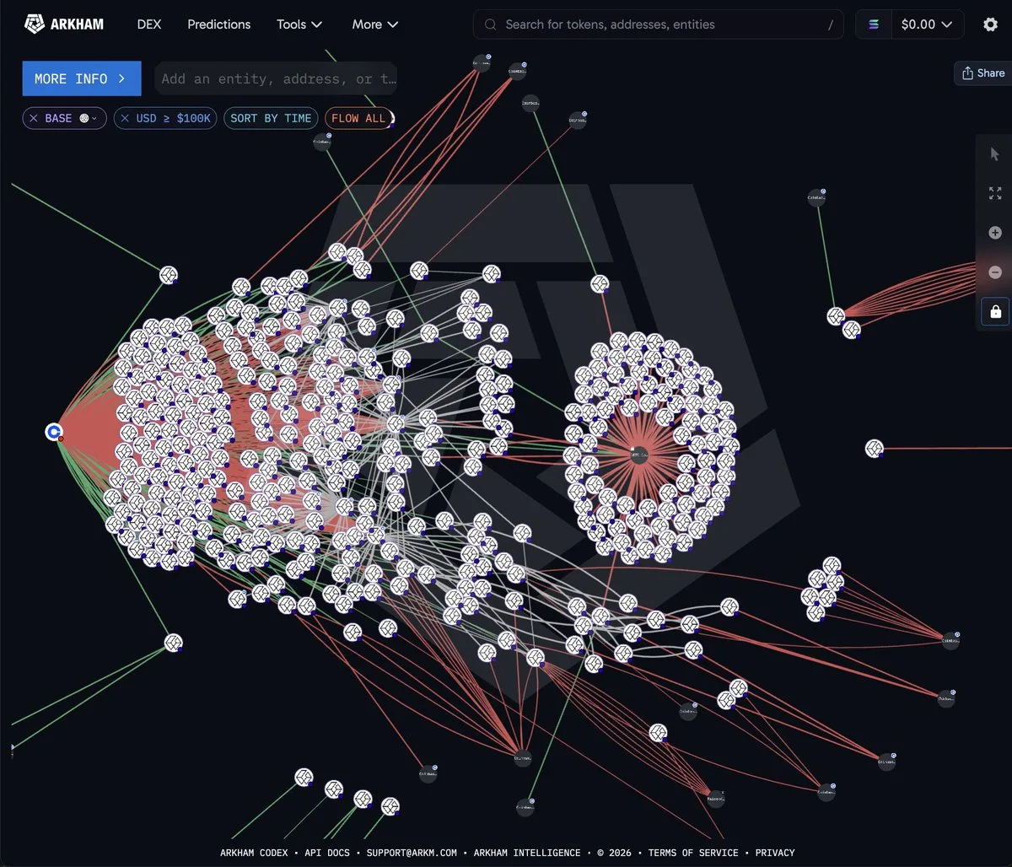Select the pointer cursor tool
1012x867 pixels.
pos(995,153)
